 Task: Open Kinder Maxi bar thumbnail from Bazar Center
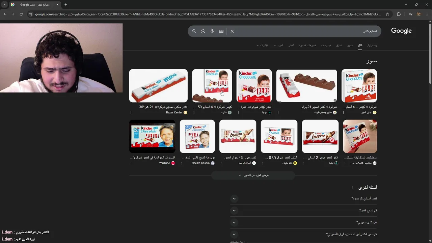pyautogui.click(x=158, y=86)
